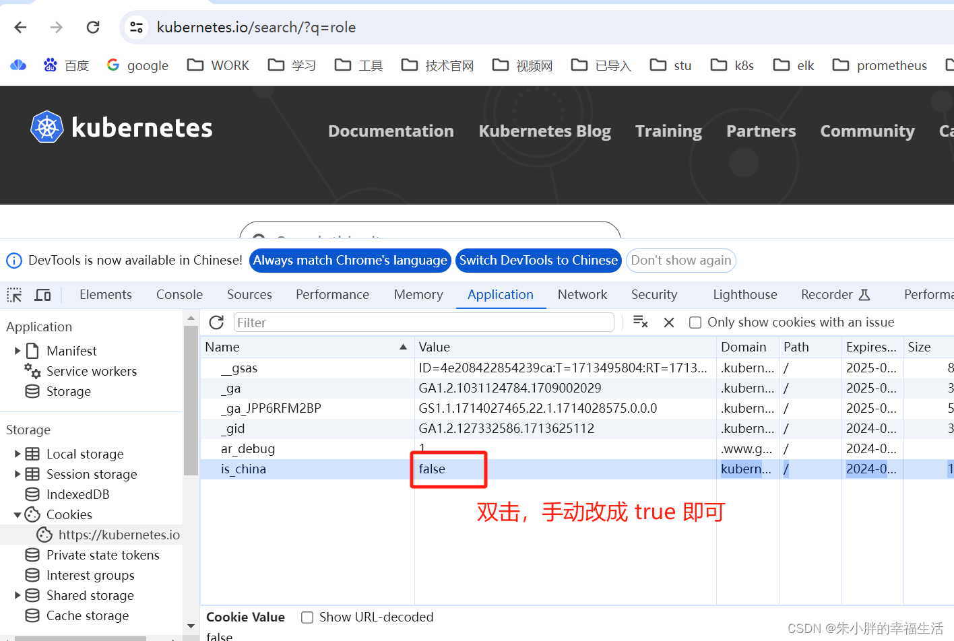Screen dimensions: 954x641
Task: Activate the DevTools inspect element picker
Action: [14, 295]
